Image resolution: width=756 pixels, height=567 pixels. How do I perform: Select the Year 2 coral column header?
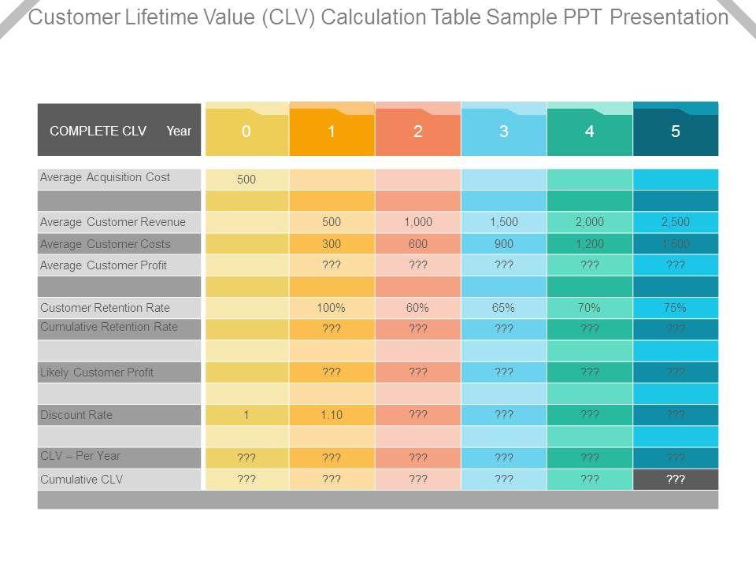tap(418, 132)
